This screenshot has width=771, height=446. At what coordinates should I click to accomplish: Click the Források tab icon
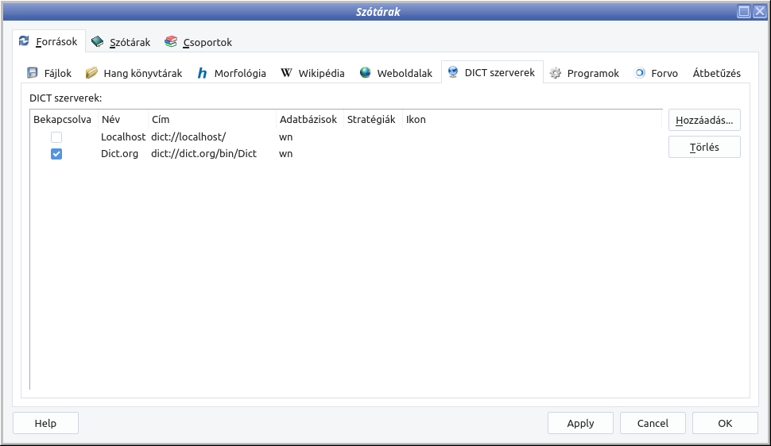[24, 41]
